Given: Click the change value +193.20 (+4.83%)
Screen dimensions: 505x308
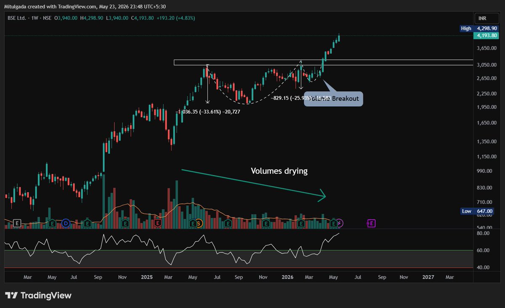Looking at the screenshot, I should (175, 18).
